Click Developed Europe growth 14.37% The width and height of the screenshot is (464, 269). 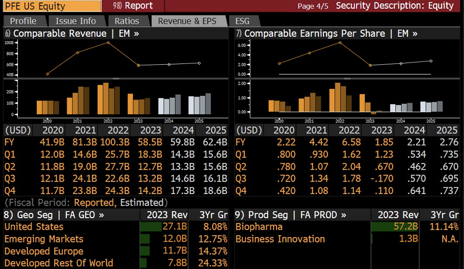[x=213, y=251]
